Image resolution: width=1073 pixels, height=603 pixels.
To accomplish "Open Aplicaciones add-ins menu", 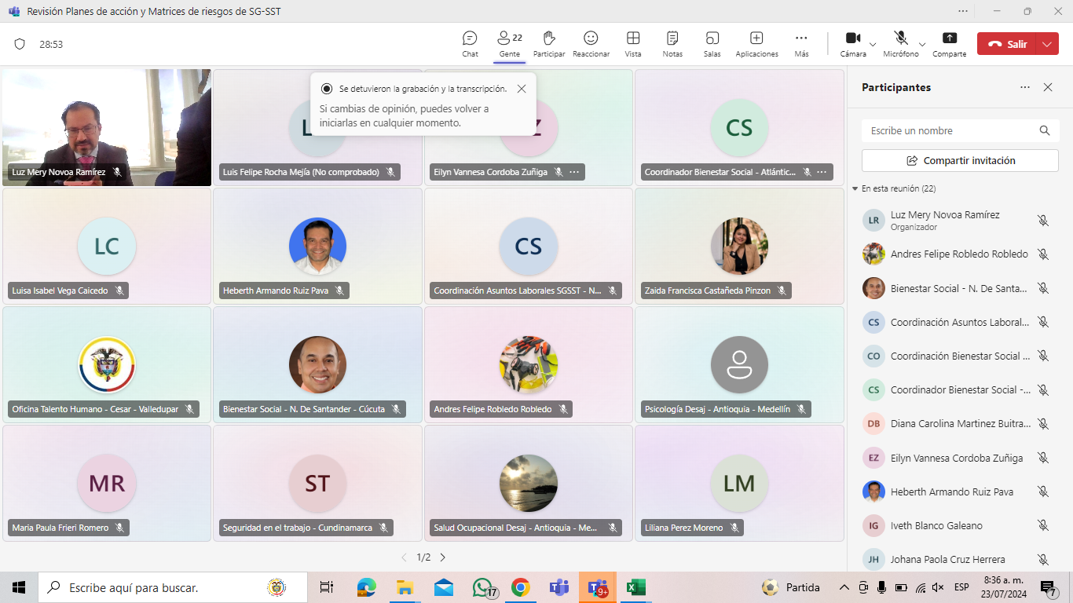I will (x=756, y=44).
